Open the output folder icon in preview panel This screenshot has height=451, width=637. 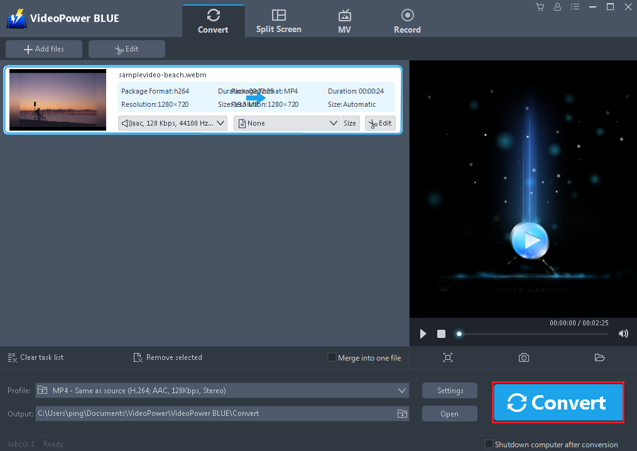599,357
